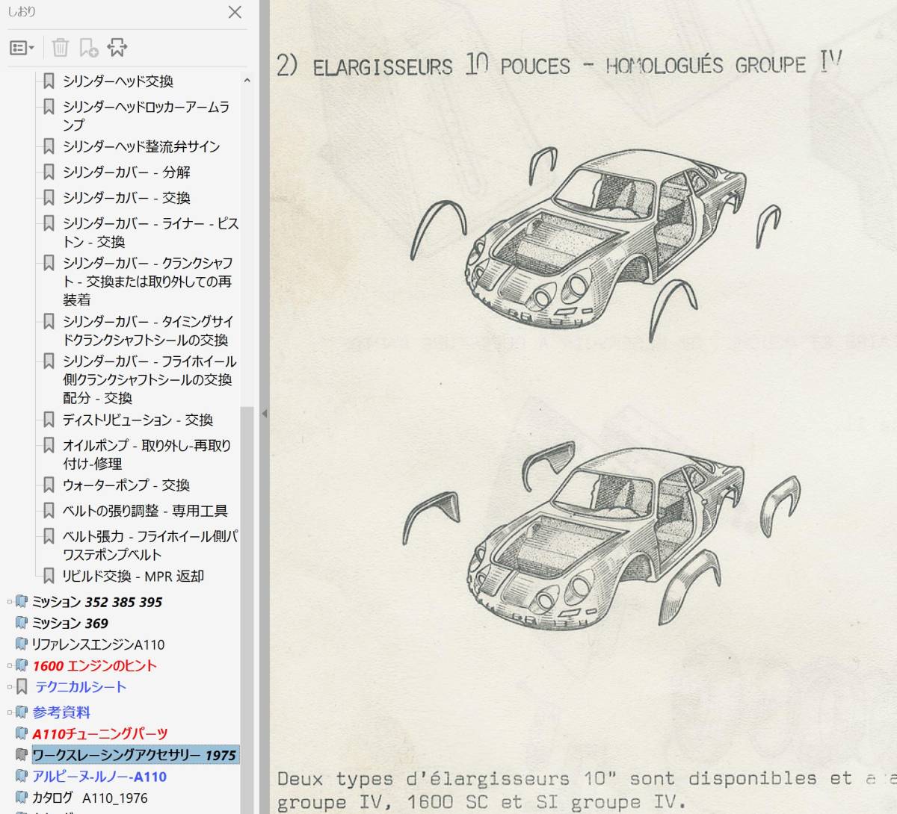This screenshot has width=897, height=814.
Task: Open bookmark 1600 エンジンのヒント
Action: click(x=95, y=665)
